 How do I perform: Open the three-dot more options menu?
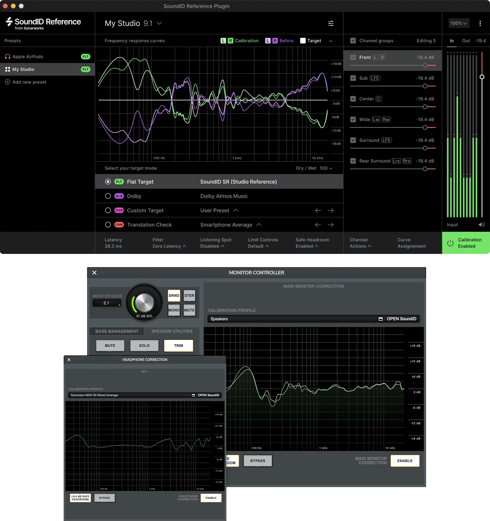pyautogui.click(x=480, y=23)
